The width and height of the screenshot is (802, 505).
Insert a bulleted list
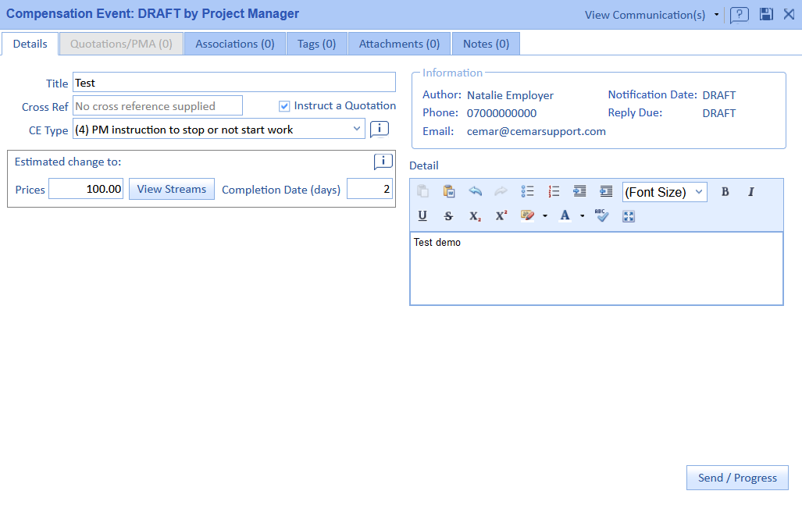pyautogui.click(x=528, y=191)
